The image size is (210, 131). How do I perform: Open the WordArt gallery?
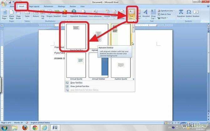pos(146,14)
